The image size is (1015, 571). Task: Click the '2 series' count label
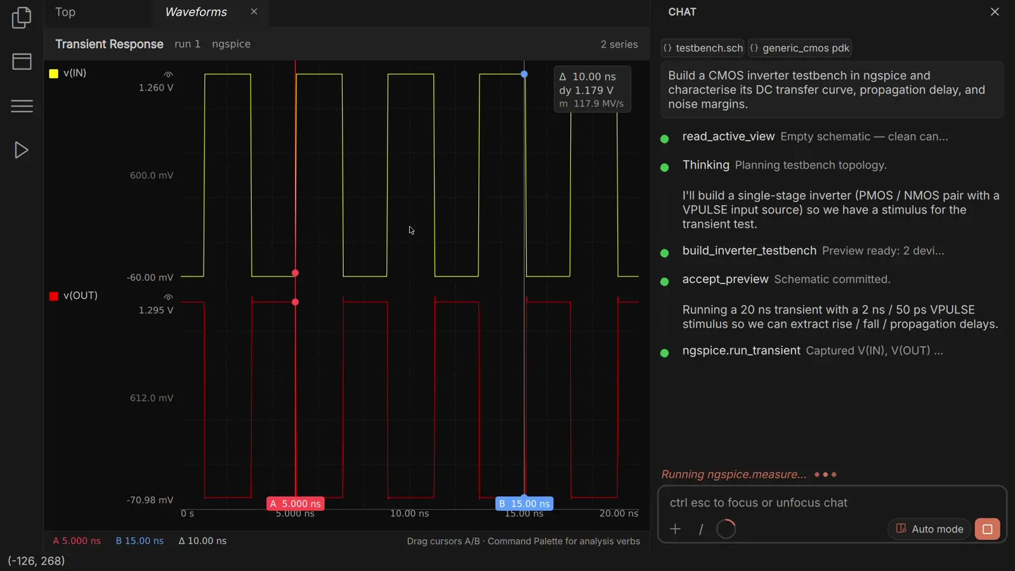click(619, 44)
